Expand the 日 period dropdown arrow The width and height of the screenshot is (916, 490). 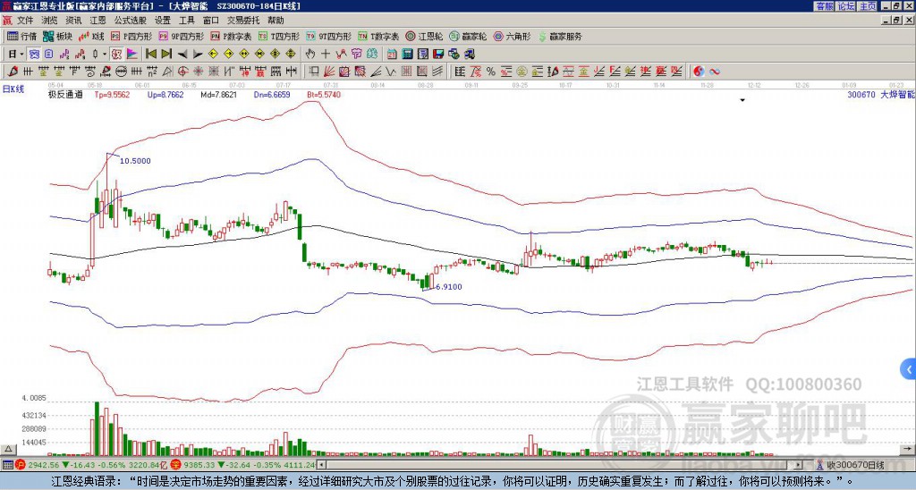pos(21,55)
